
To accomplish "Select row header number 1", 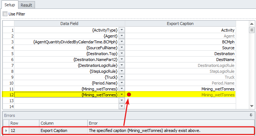I will click(8, 30).
